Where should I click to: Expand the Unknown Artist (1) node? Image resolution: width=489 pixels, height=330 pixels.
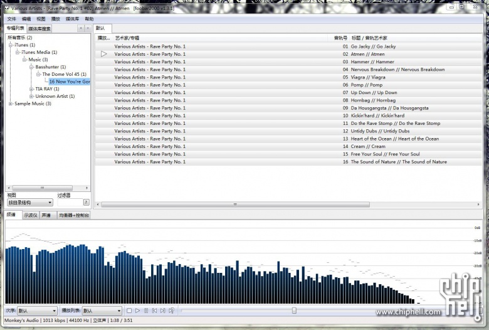(x=31, y=96)
